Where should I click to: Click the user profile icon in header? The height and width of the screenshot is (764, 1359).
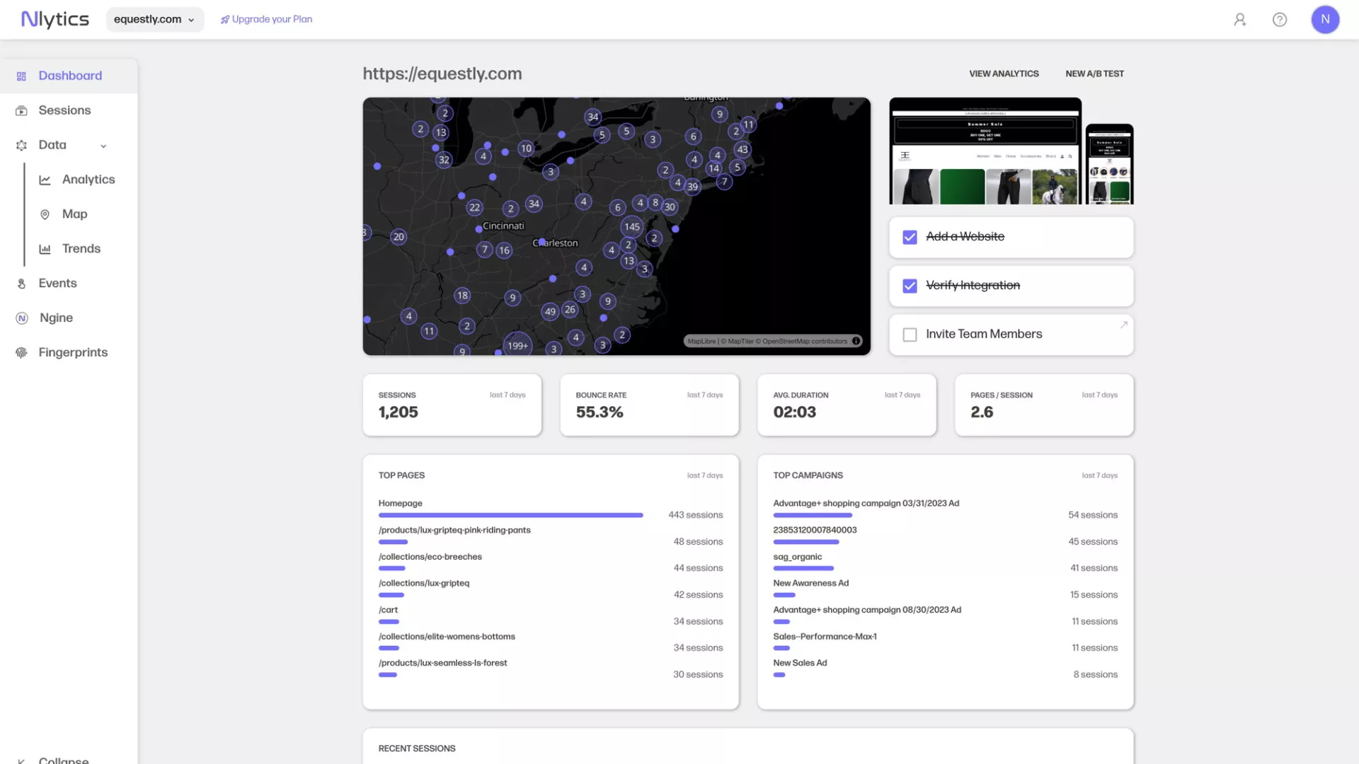point(1240,20)
